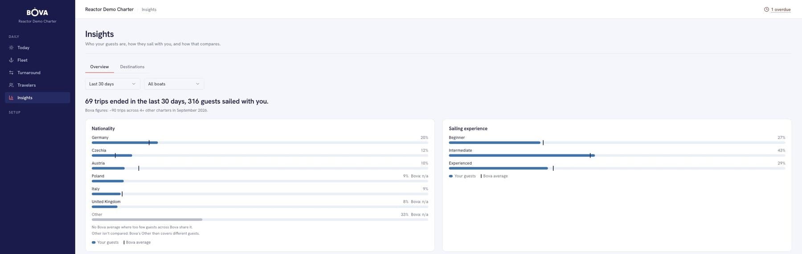802x254 pixels.
Task: Click the sun icon beside Today
Action: tap(11, 48)
